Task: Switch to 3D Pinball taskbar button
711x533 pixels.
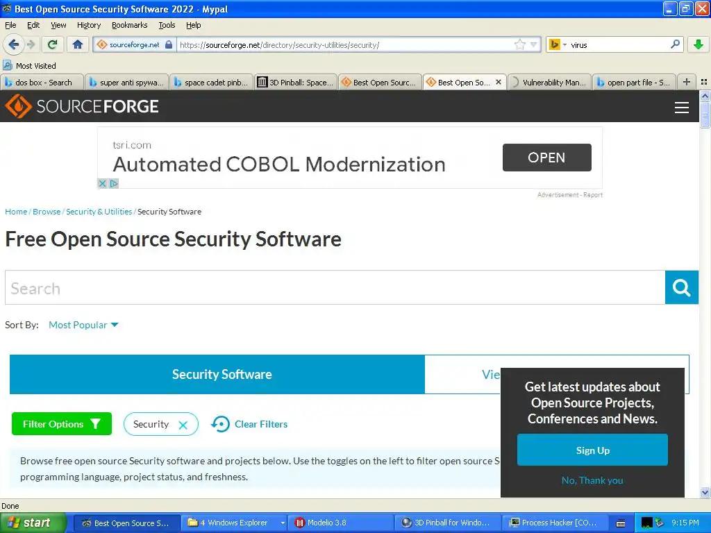Action: (x=447, y=523)
